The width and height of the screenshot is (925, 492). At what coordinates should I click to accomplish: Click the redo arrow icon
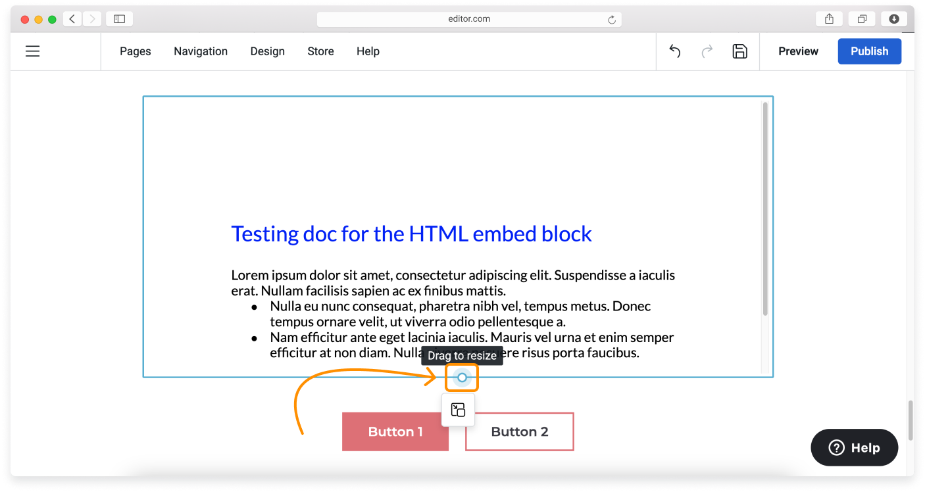pos(707,51)
